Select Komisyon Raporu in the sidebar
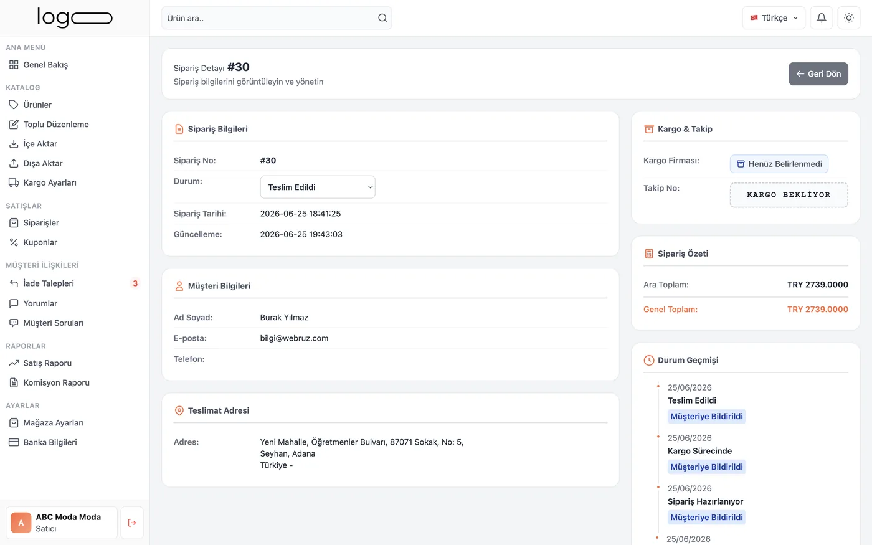Screen dimensions: 872x545 click(x=57, y=382)
